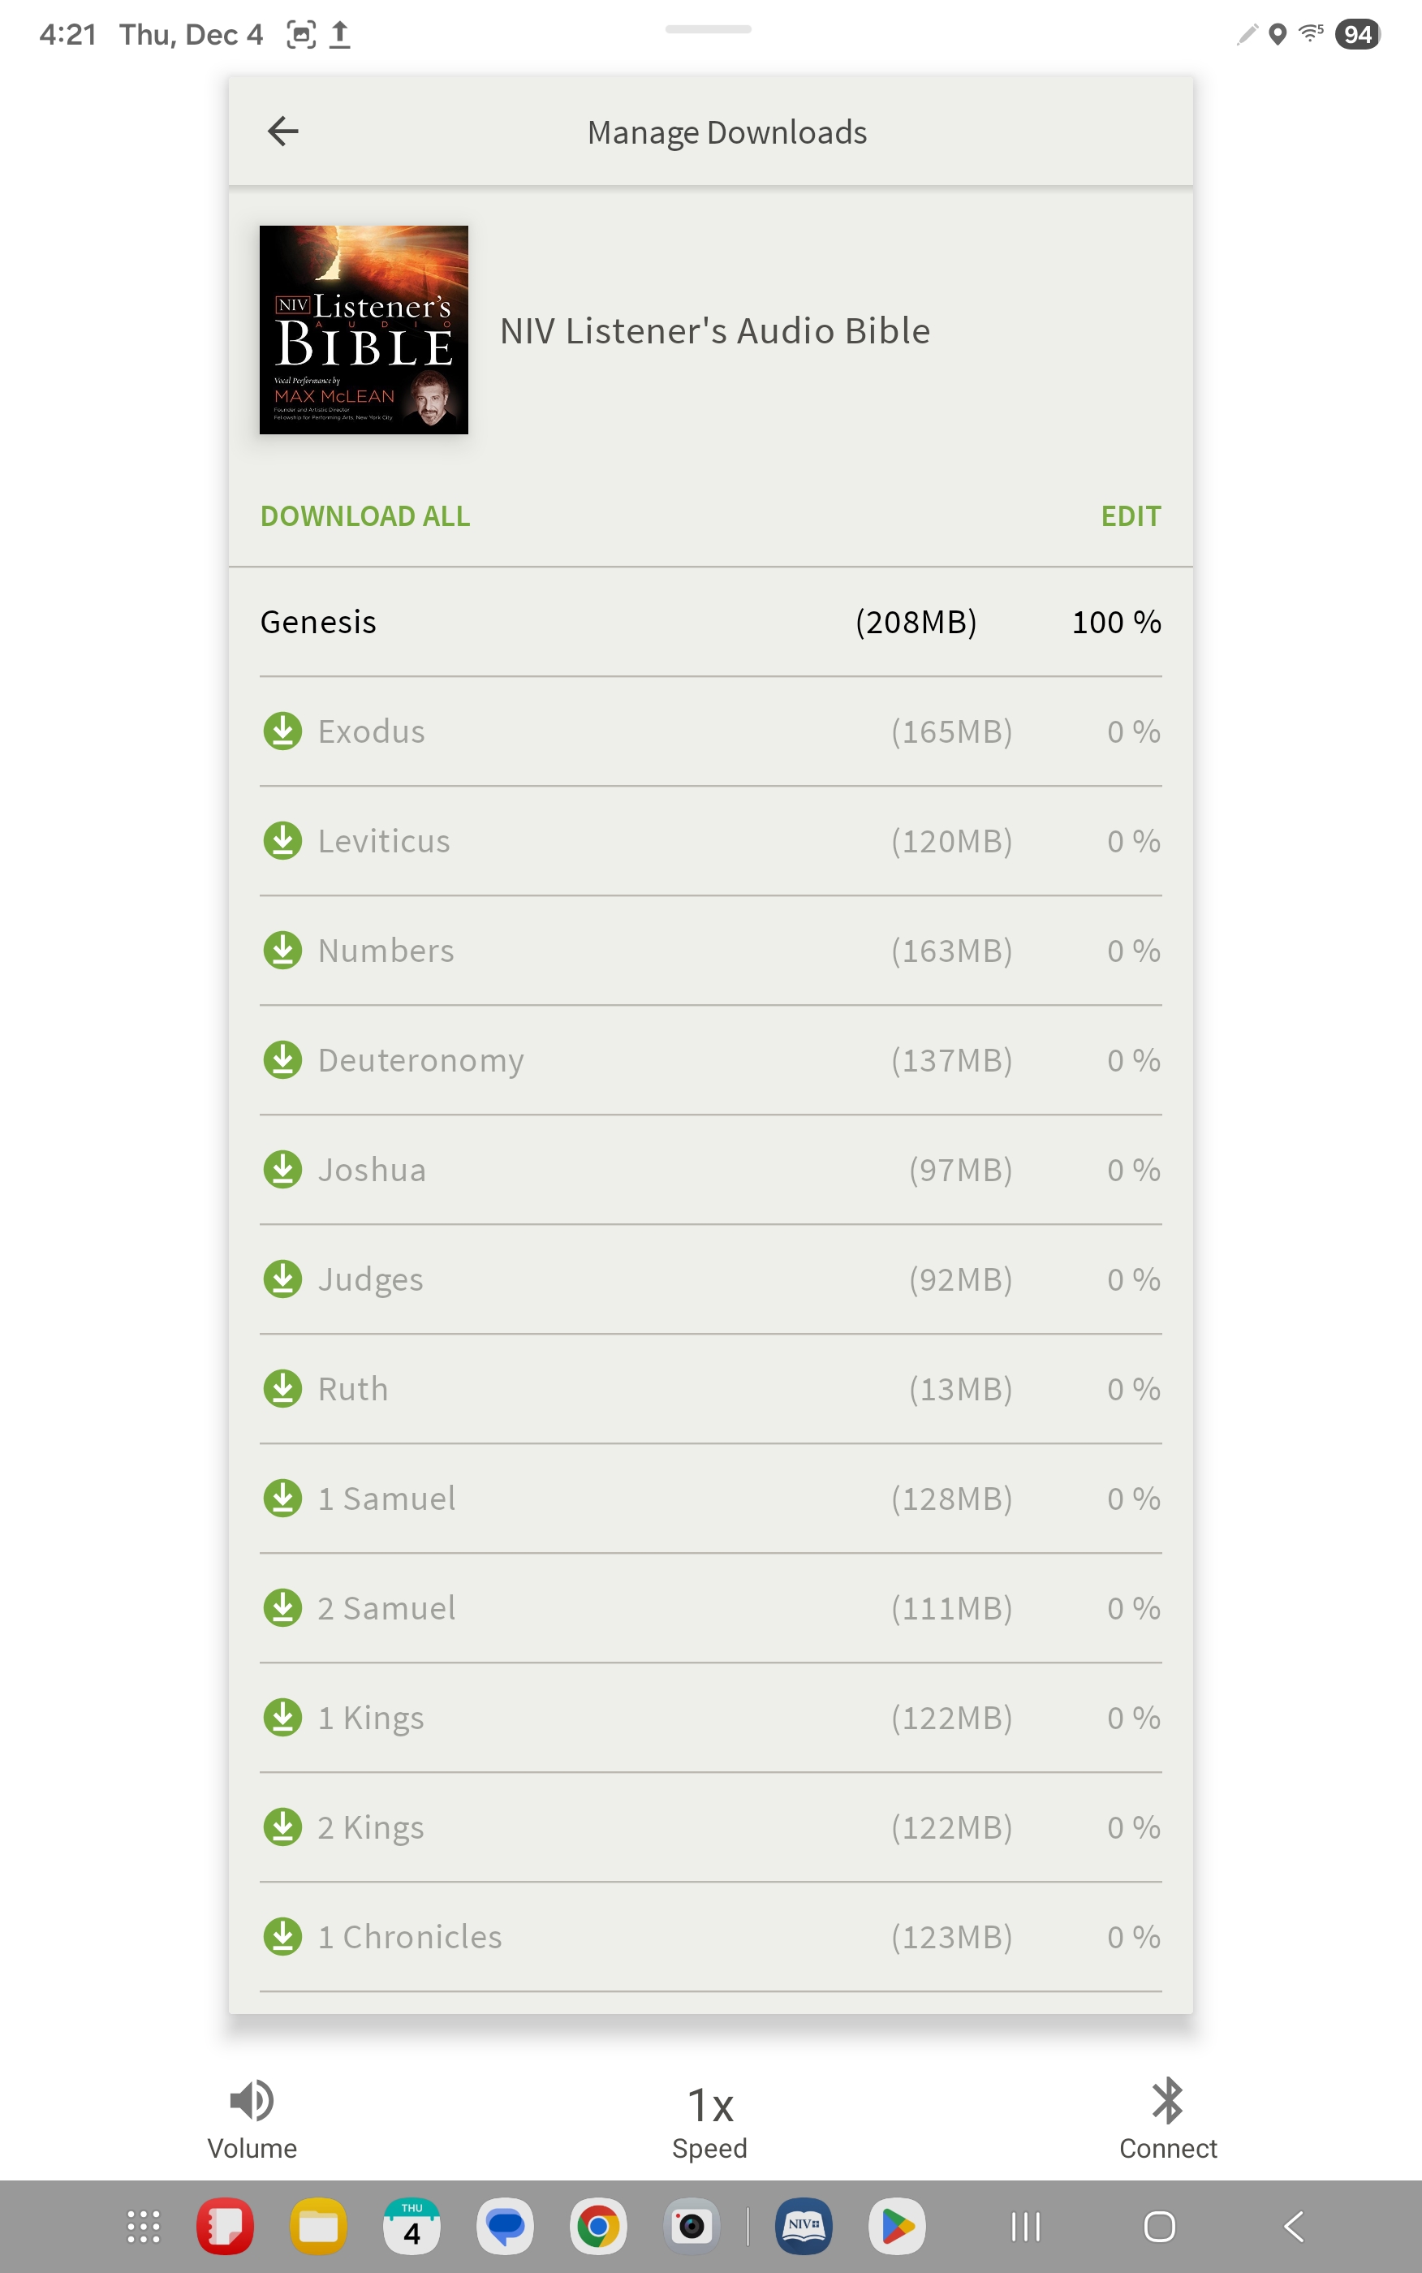Screen dimensions: 1422x2273
Task: Click the download icon beside Joshua
Action: click(282, 1170)
